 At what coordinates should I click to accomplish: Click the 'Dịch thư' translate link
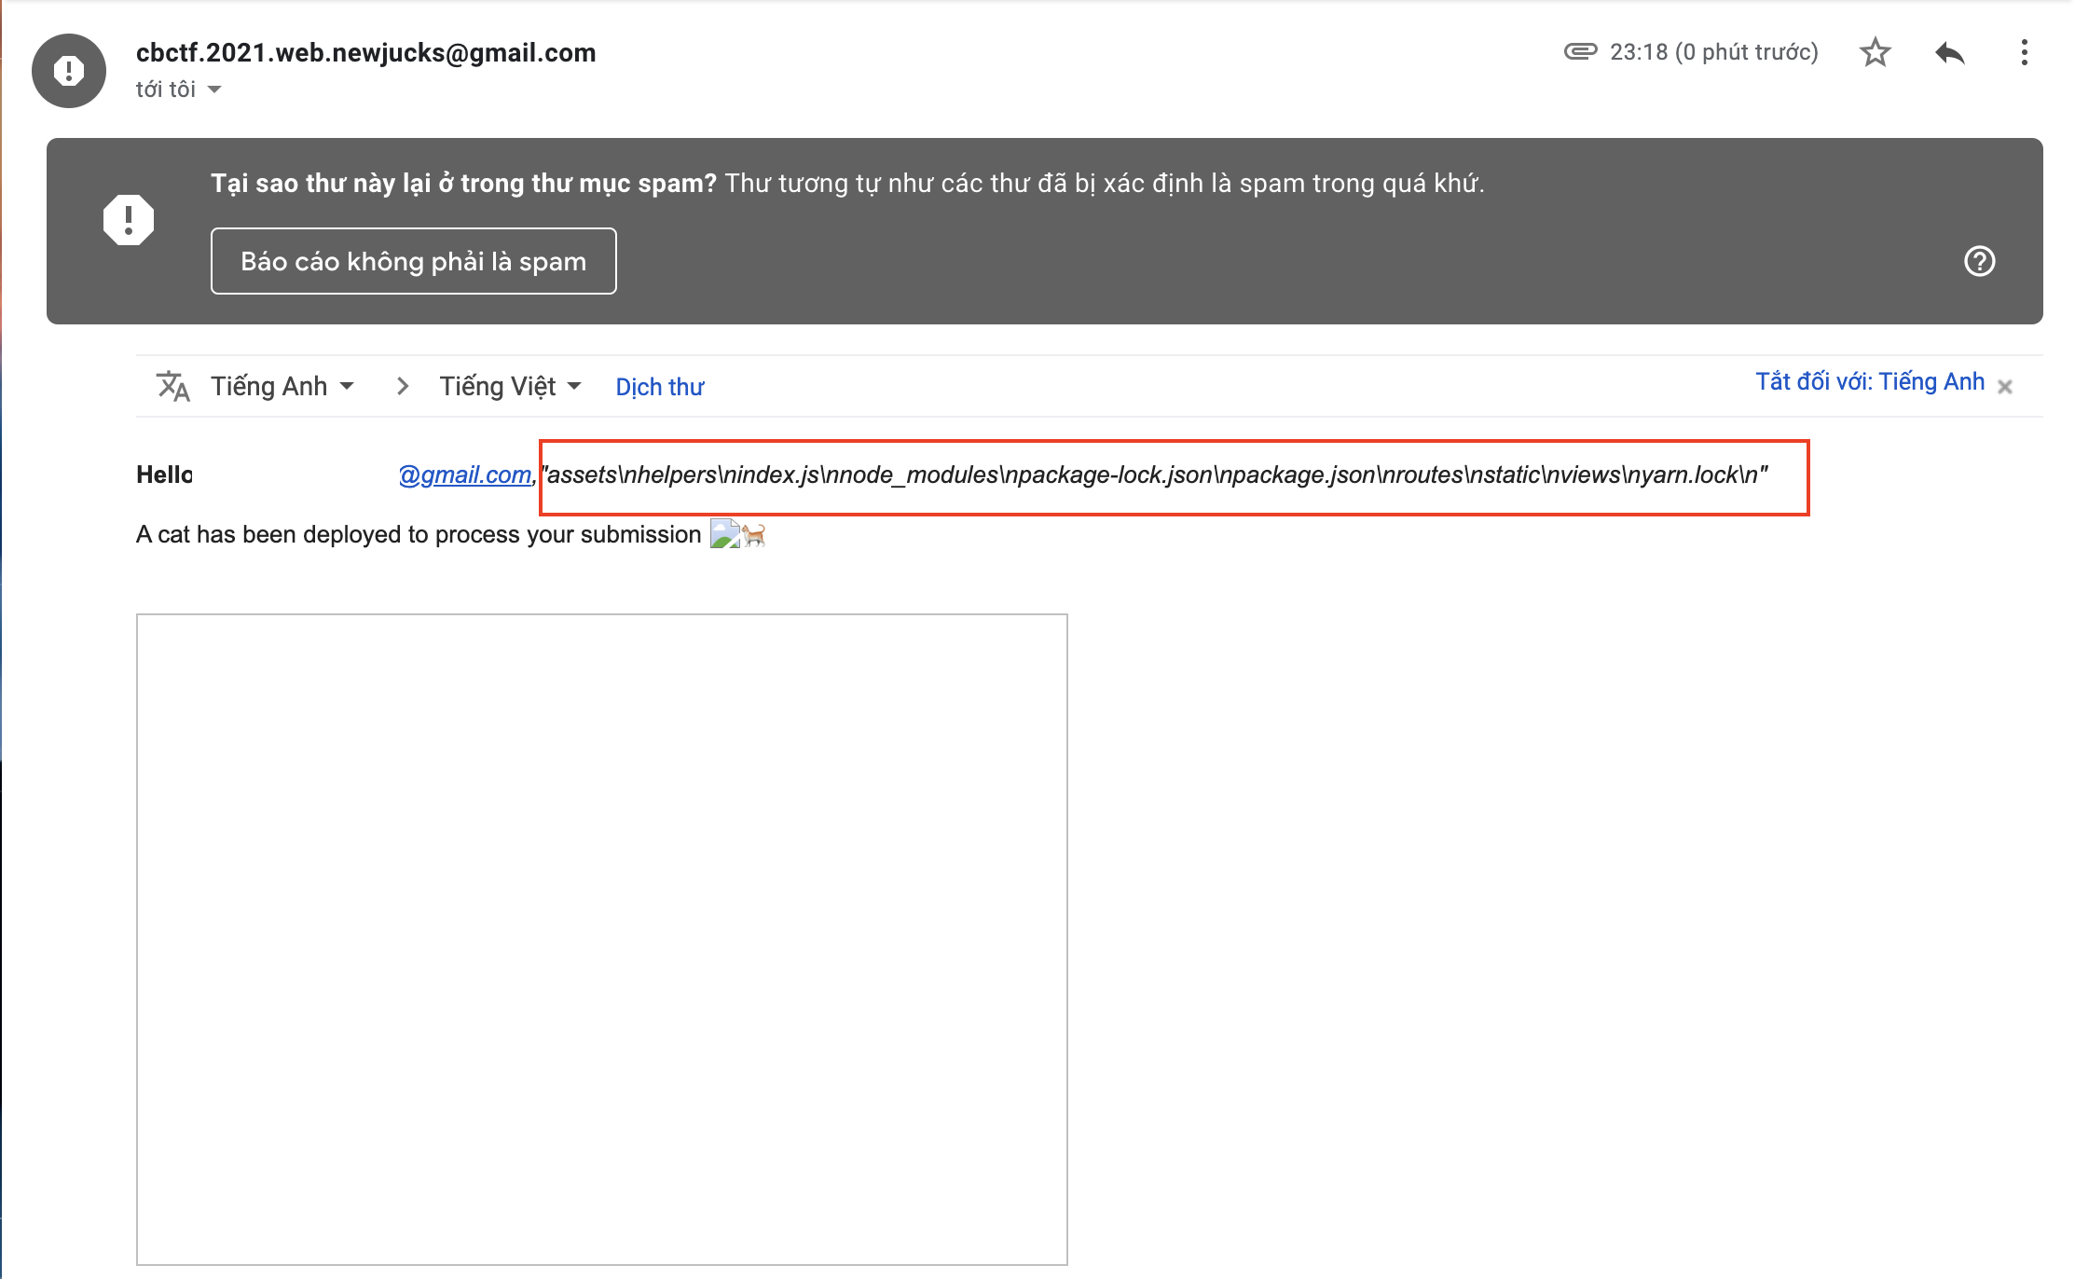(660, 387)
